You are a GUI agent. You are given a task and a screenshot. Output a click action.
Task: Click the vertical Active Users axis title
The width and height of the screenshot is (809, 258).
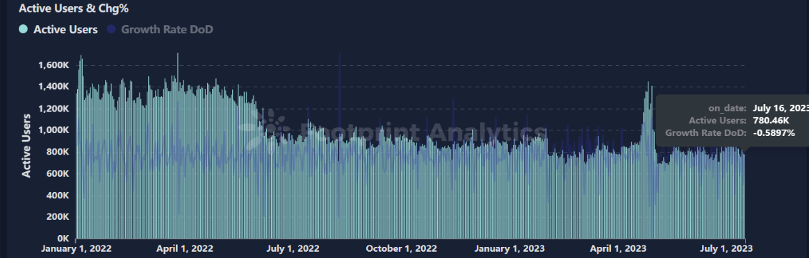(x=26, y=146)
